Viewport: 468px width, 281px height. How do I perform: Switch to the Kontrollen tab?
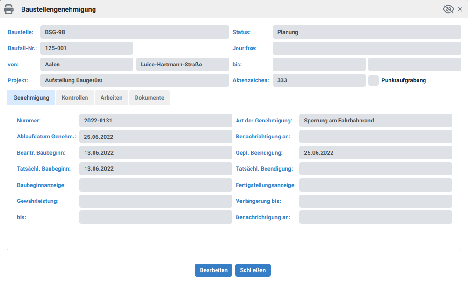click(x=75, y=97)
